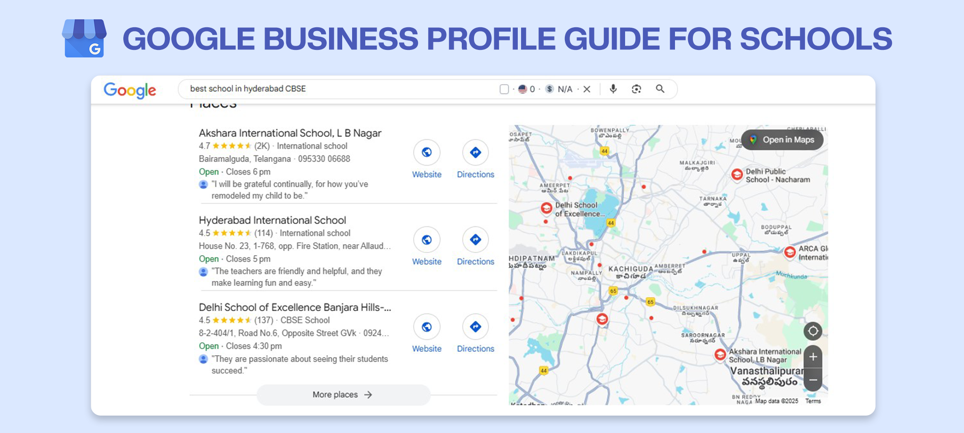Click the Delhi School review avatar icon
This screenshot has height=433, width=964.
click(203, 359)
